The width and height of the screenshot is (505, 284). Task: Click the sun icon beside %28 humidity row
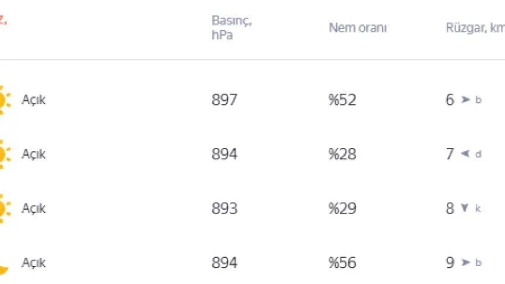coord(4,154)
